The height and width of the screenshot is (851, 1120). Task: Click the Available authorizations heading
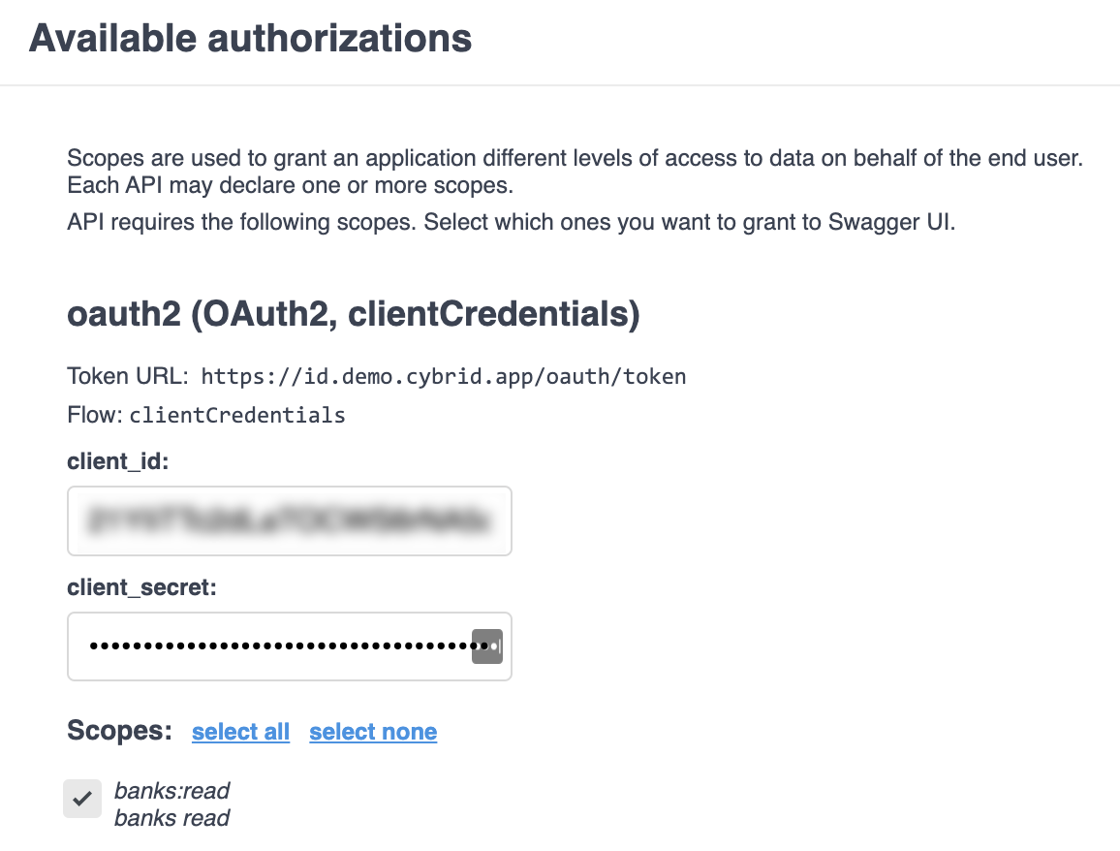pos(250,39)
